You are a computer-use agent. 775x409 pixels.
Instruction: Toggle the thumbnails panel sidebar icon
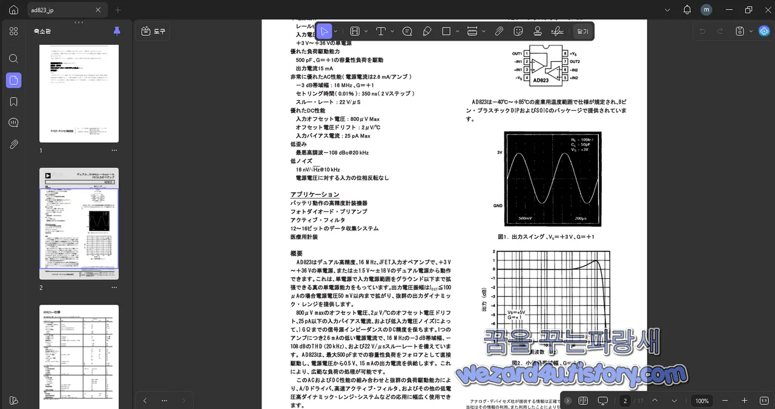tap(13, 80)
